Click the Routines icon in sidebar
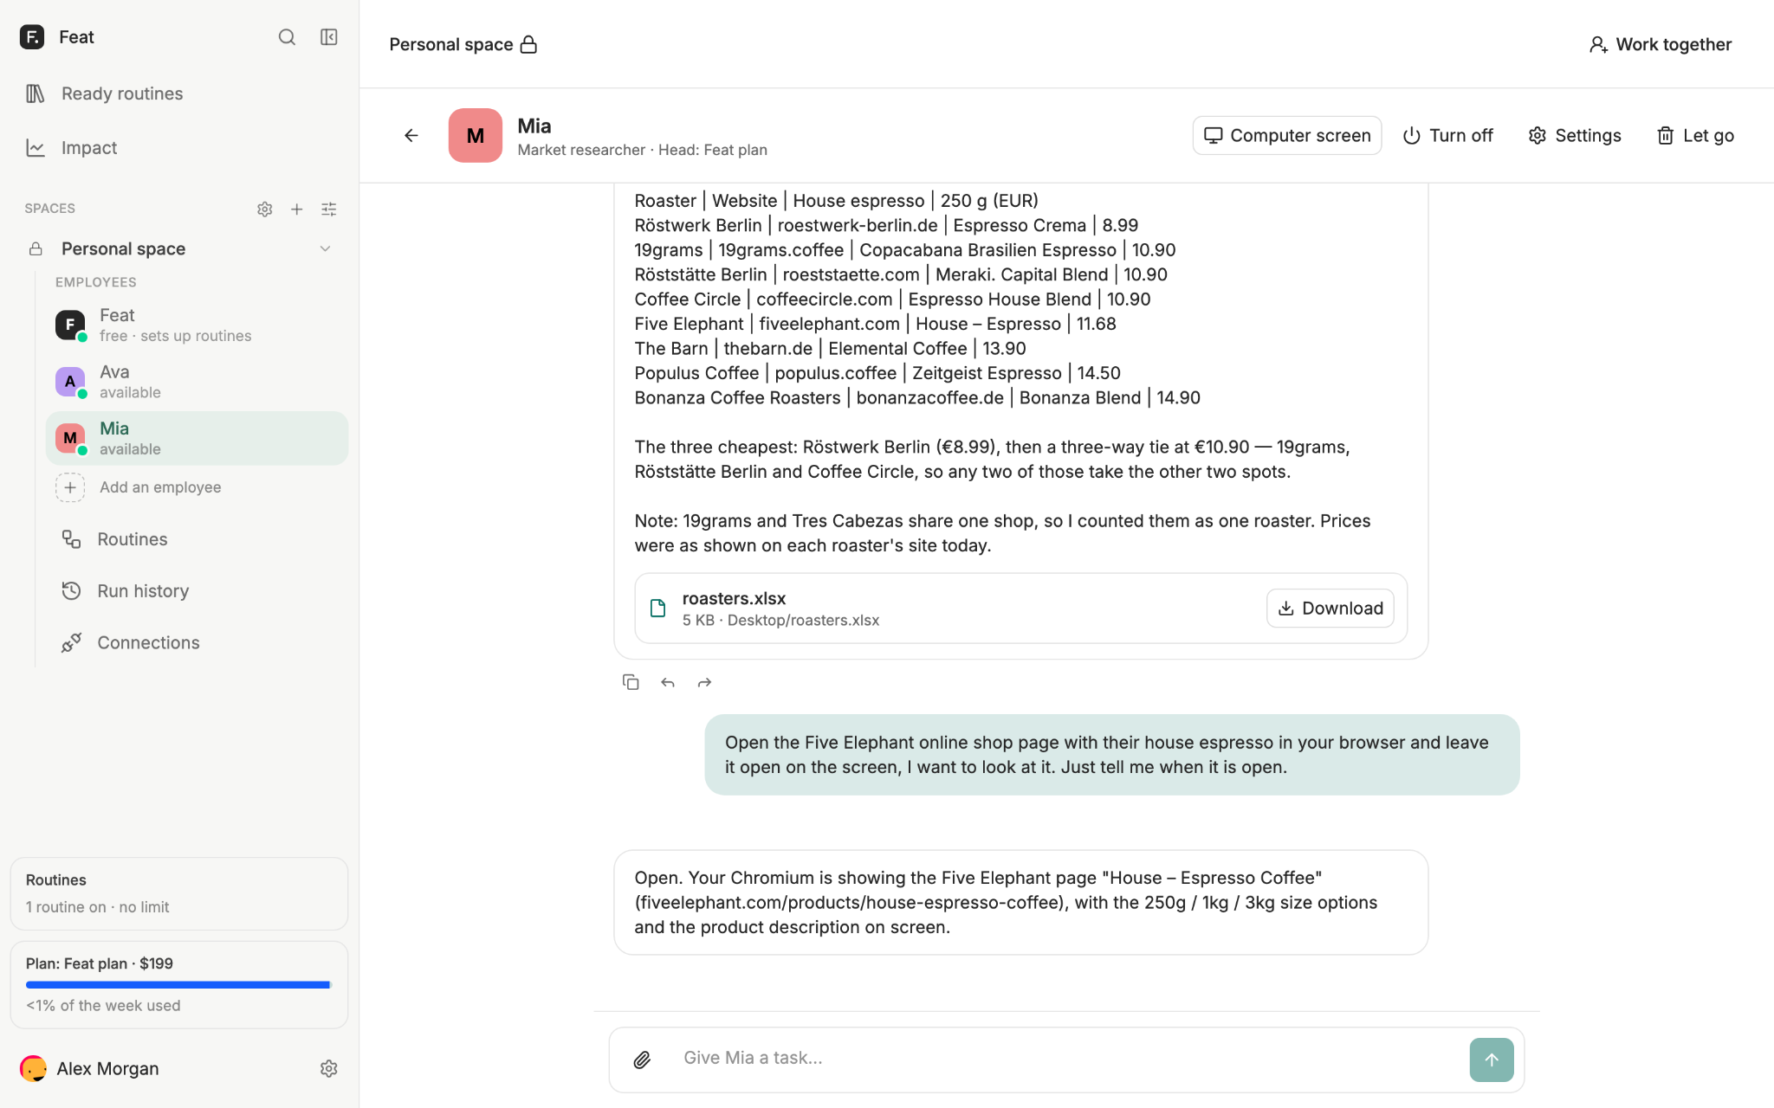This screenshot has height=1108, width=1774. (x=71, y=539)
